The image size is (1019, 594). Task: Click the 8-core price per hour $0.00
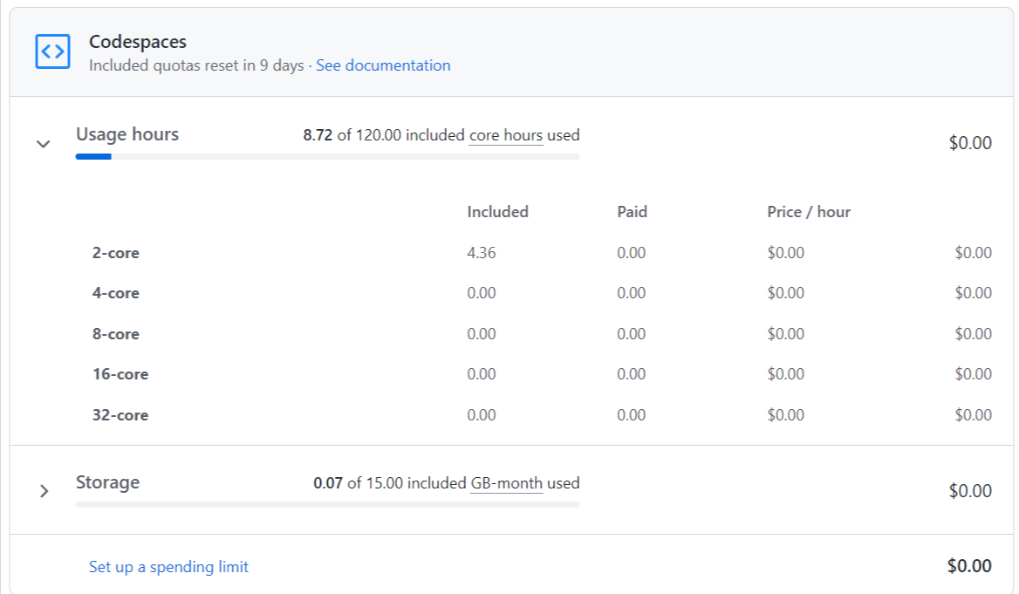[x=786, y=334]
